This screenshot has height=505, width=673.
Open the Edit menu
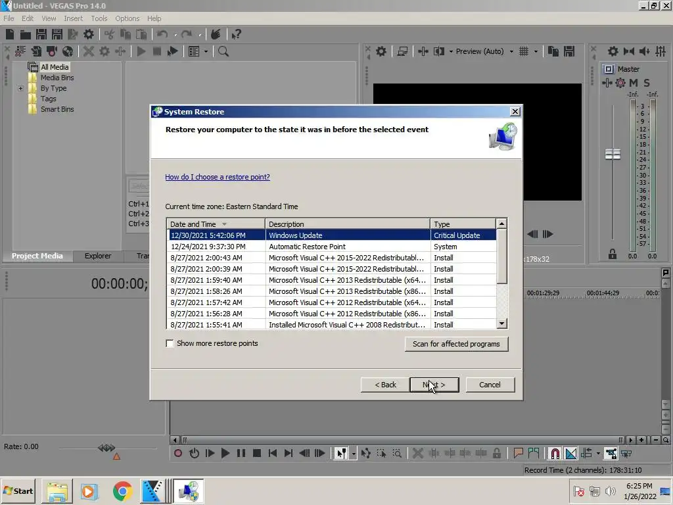[x=28, y=18]
